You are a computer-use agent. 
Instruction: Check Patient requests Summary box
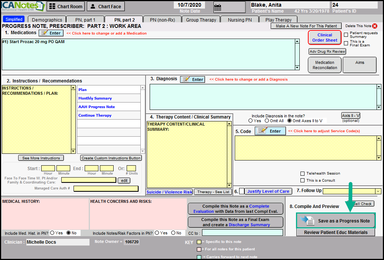(346, 35)
